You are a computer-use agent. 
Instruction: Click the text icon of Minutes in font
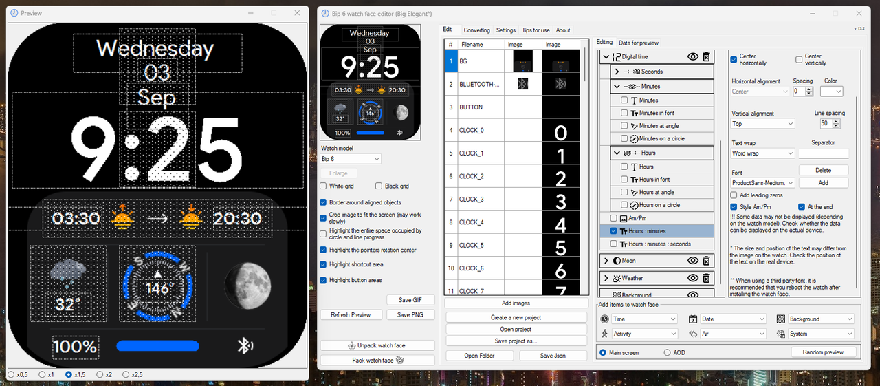click(634, 113)
